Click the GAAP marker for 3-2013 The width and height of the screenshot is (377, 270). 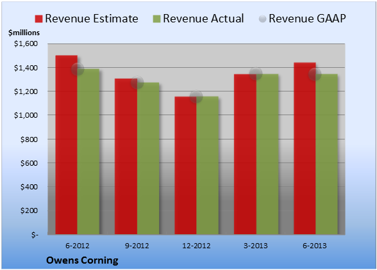[x=256, y=74]
